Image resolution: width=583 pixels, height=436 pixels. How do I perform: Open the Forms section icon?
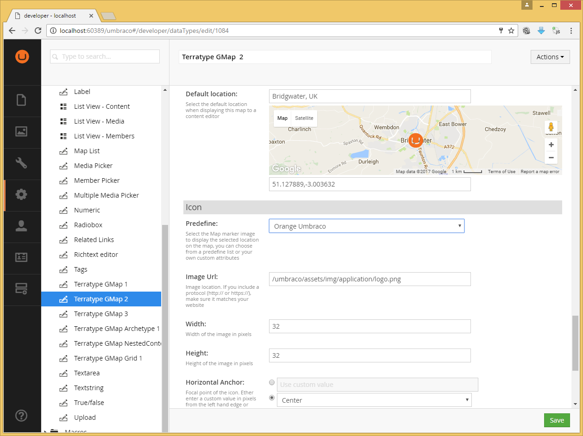pyautogui.click(x=21, y=289)
